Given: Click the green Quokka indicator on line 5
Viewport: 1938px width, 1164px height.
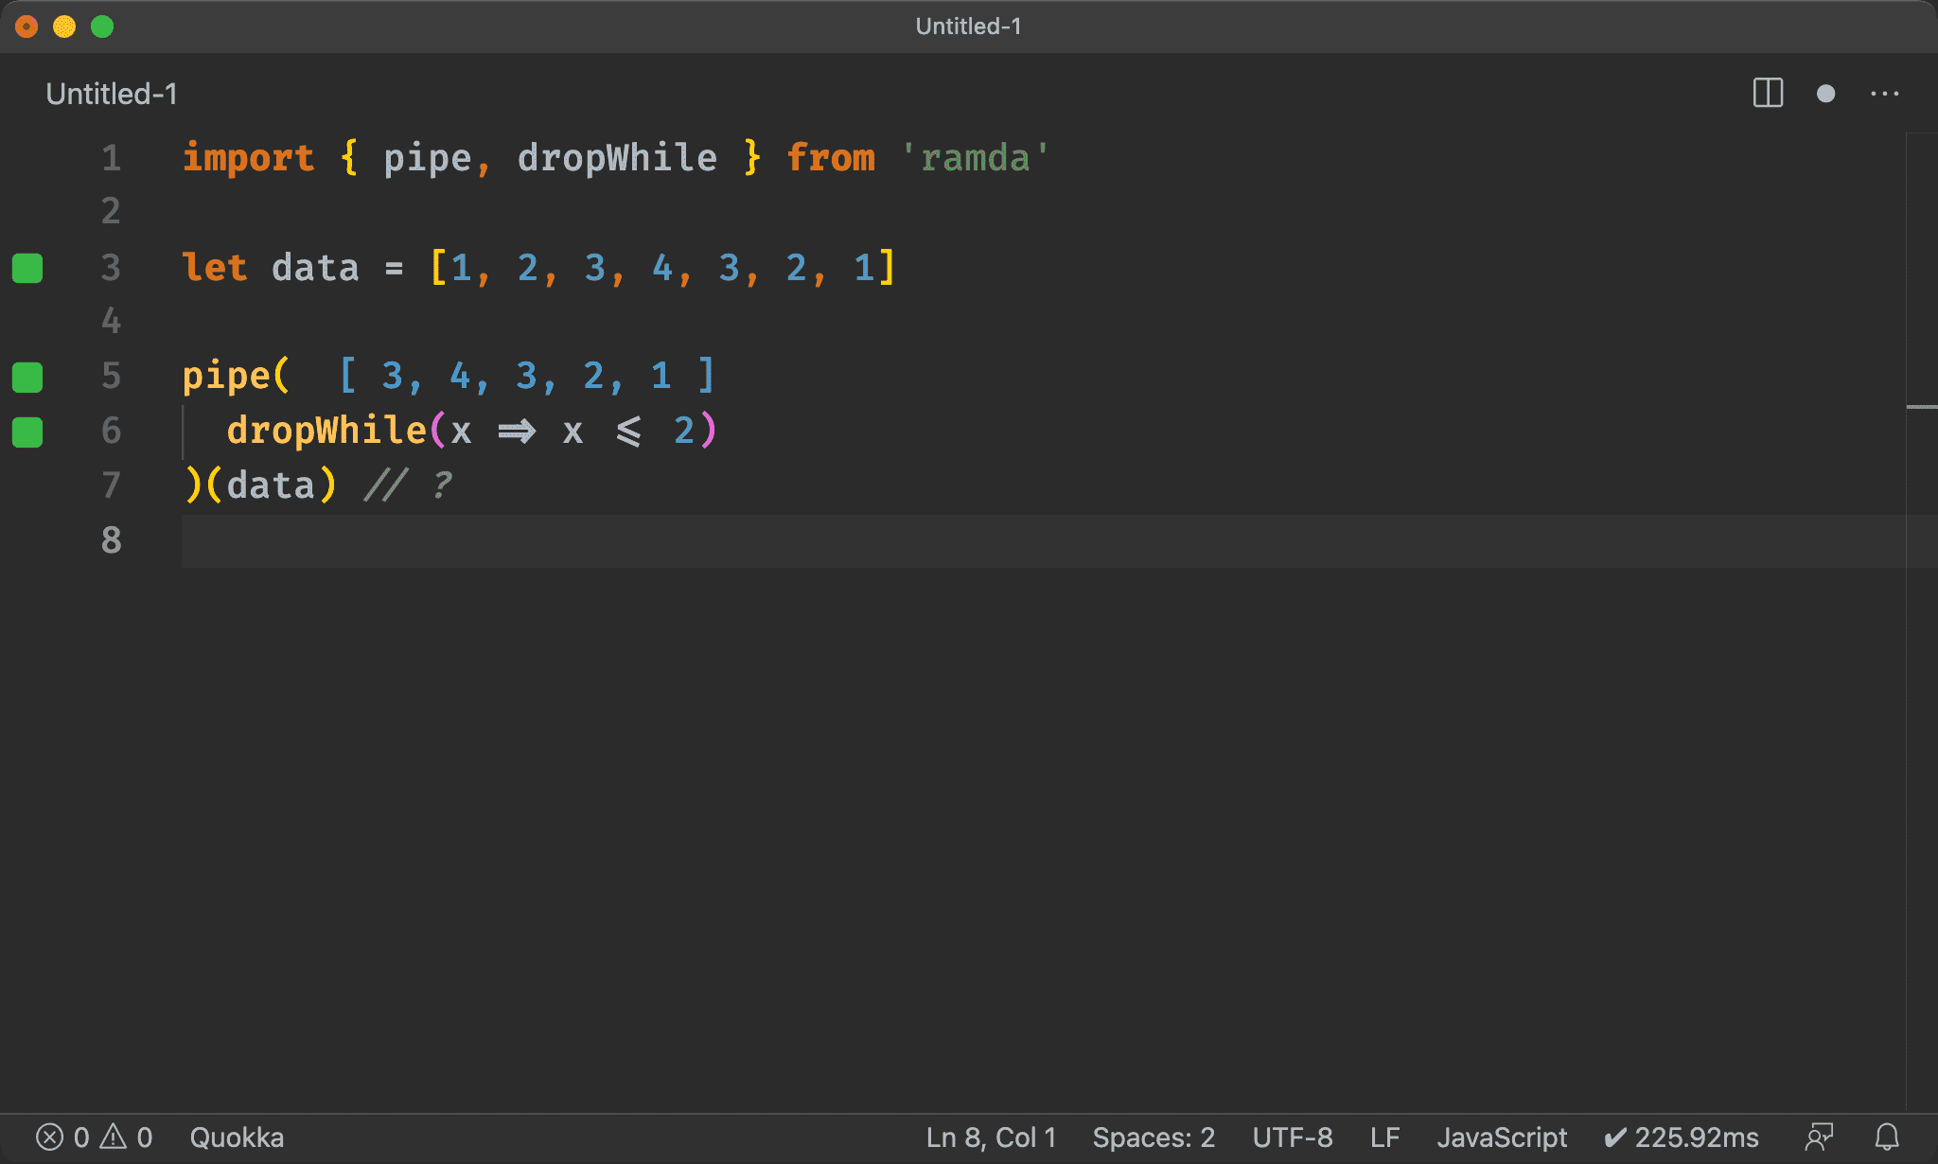Looking at the screenshot, I should pos(27,377).
